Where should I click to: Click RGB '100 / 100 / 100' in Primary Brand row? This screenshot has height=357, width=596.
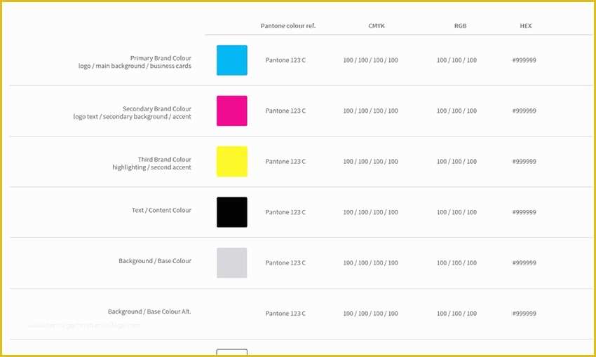456,60
